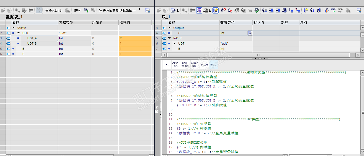Click indent text icon
This screenshot has height=156, width=364.
click(x=271, y=10)
